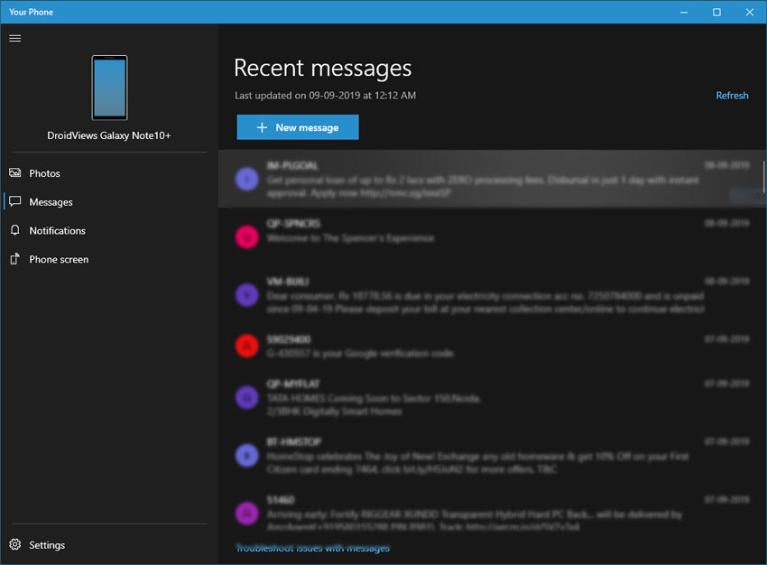Refresh the recent messages list
767x565 pixels.
tap(732, 96)
